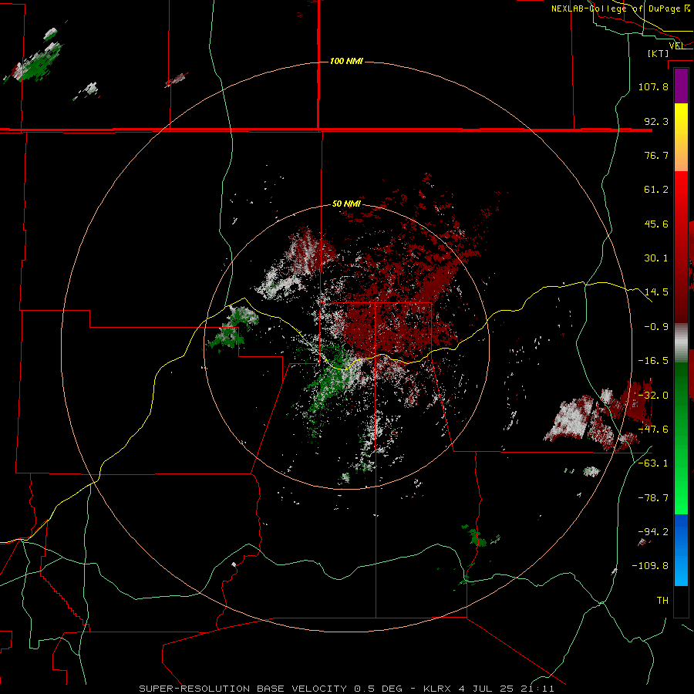
Task: Click the 45.6 value on the velocity scale
Action: click(x=656, y=224)
